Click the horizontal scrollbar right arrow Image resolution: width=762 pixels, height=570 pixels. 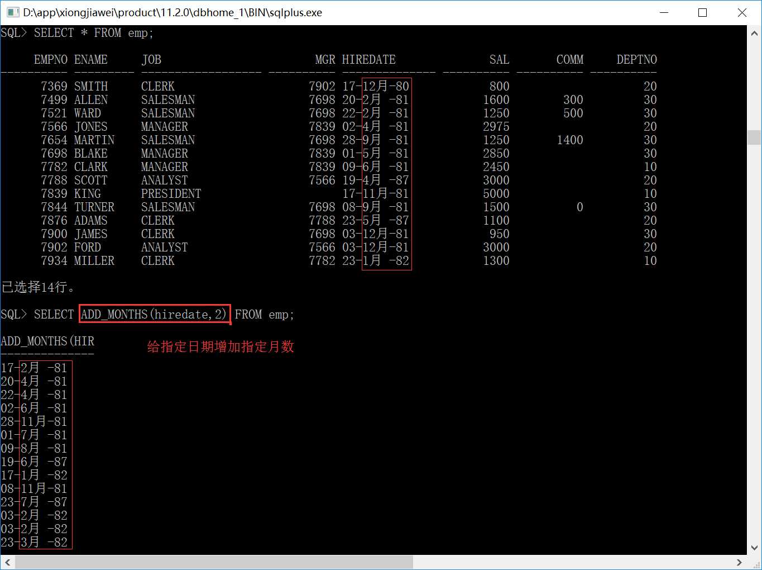tap(739, 562)
